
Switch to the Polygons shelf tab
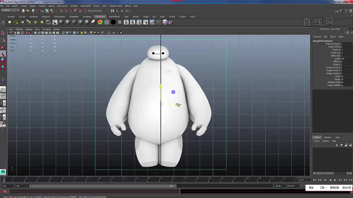point(46,17)
